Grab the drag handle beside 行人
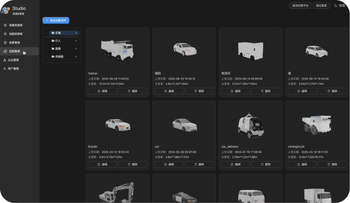The width and height of the screenshot is (350, 203). [47, 41]
